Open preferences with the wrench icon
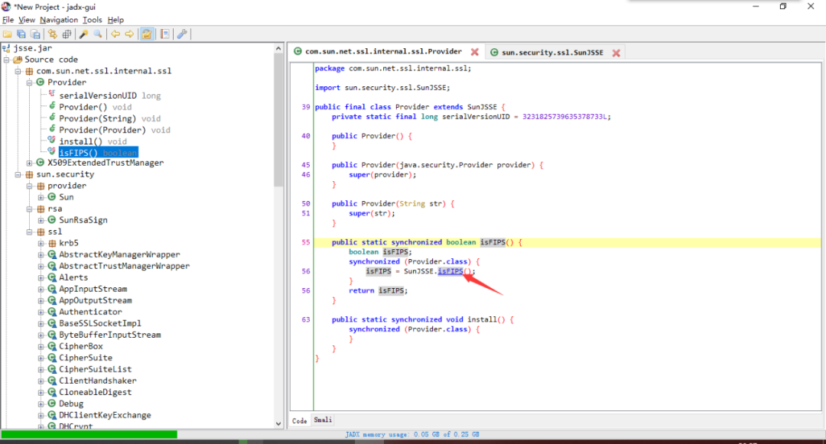Screen dimensions: 826x444 182,34
